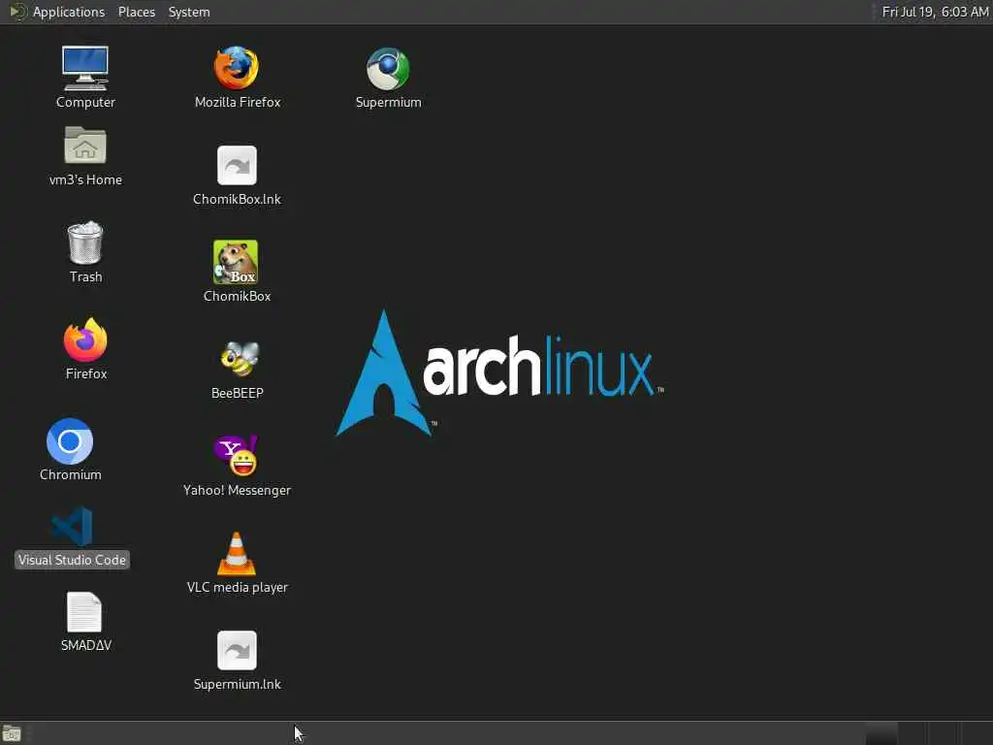
Task: Open the Computer desktop icon
Action: [x=85, y=69]
